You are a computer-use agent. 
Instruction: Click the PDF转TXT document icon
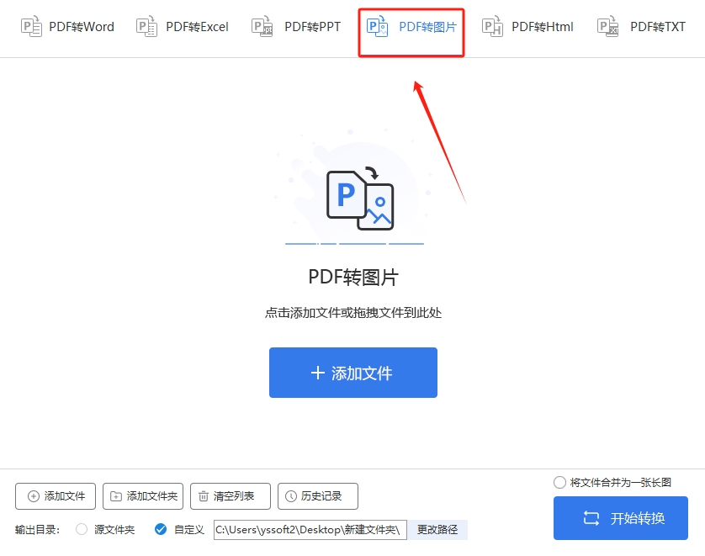click(x=607, y=26)
